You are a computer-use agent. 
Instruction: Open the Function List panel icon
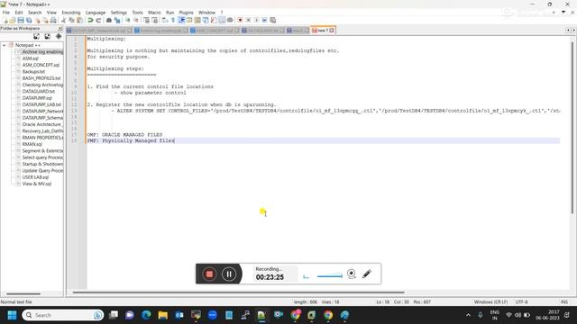coord(214,20)
